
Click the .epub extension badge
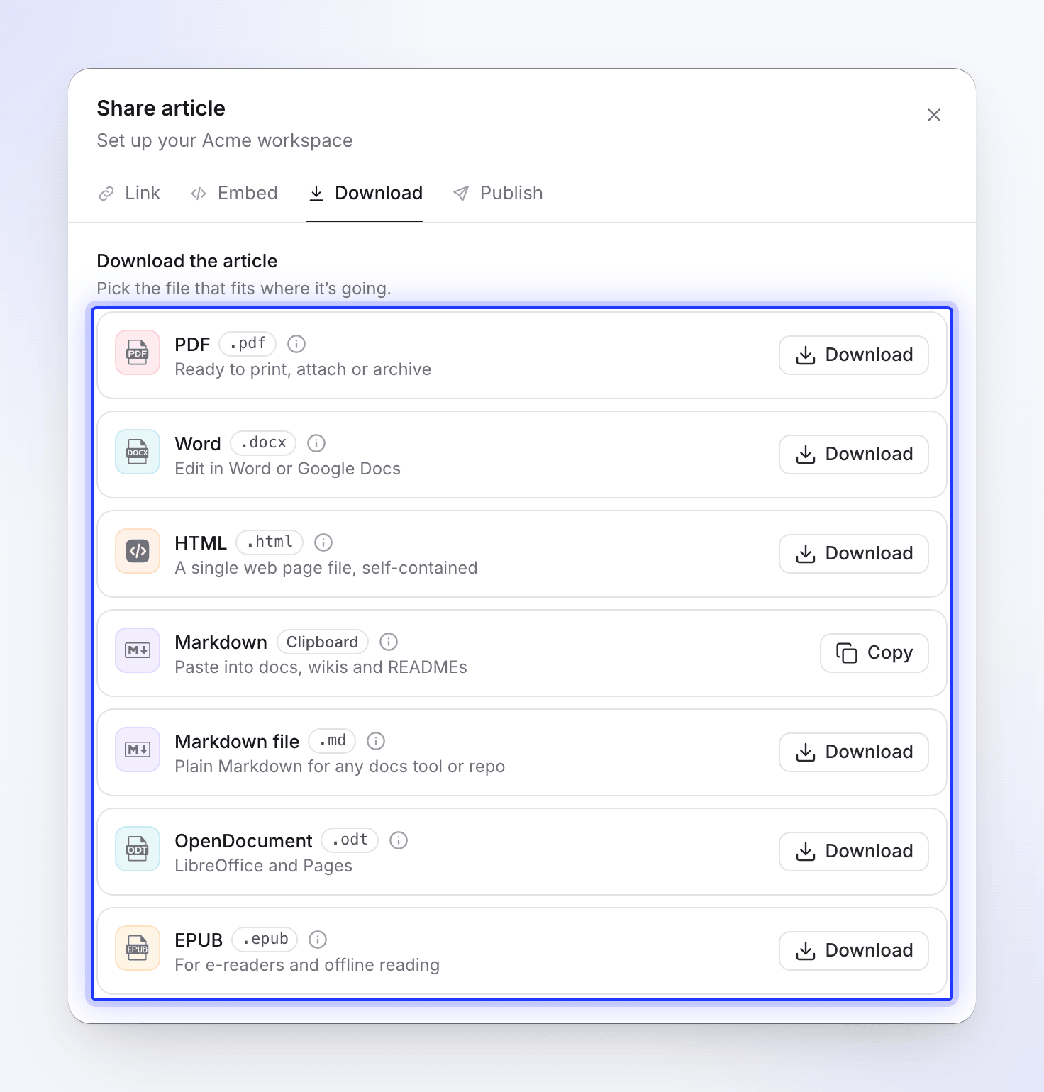click(265, 940)
